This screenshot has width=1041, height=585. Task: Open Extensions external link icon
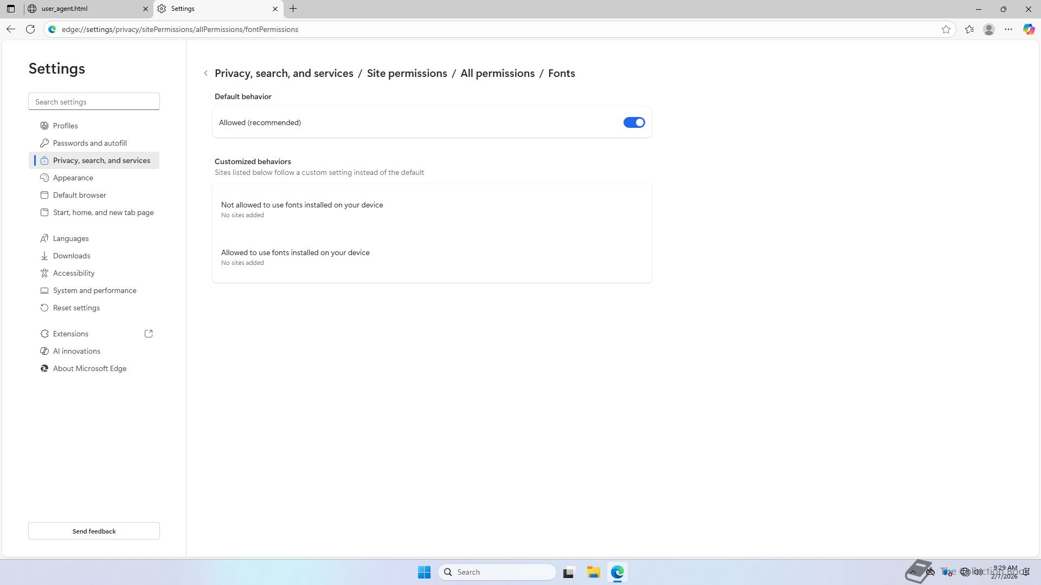(x=149, y=334)
